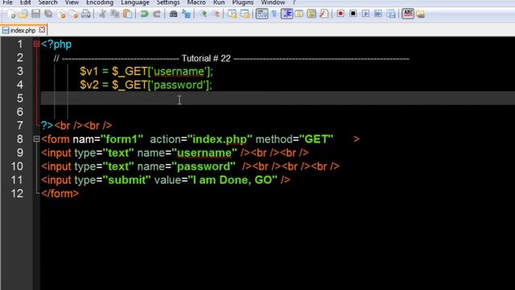
Task: Click line number 12 in the margin
Action: [17, 193]
